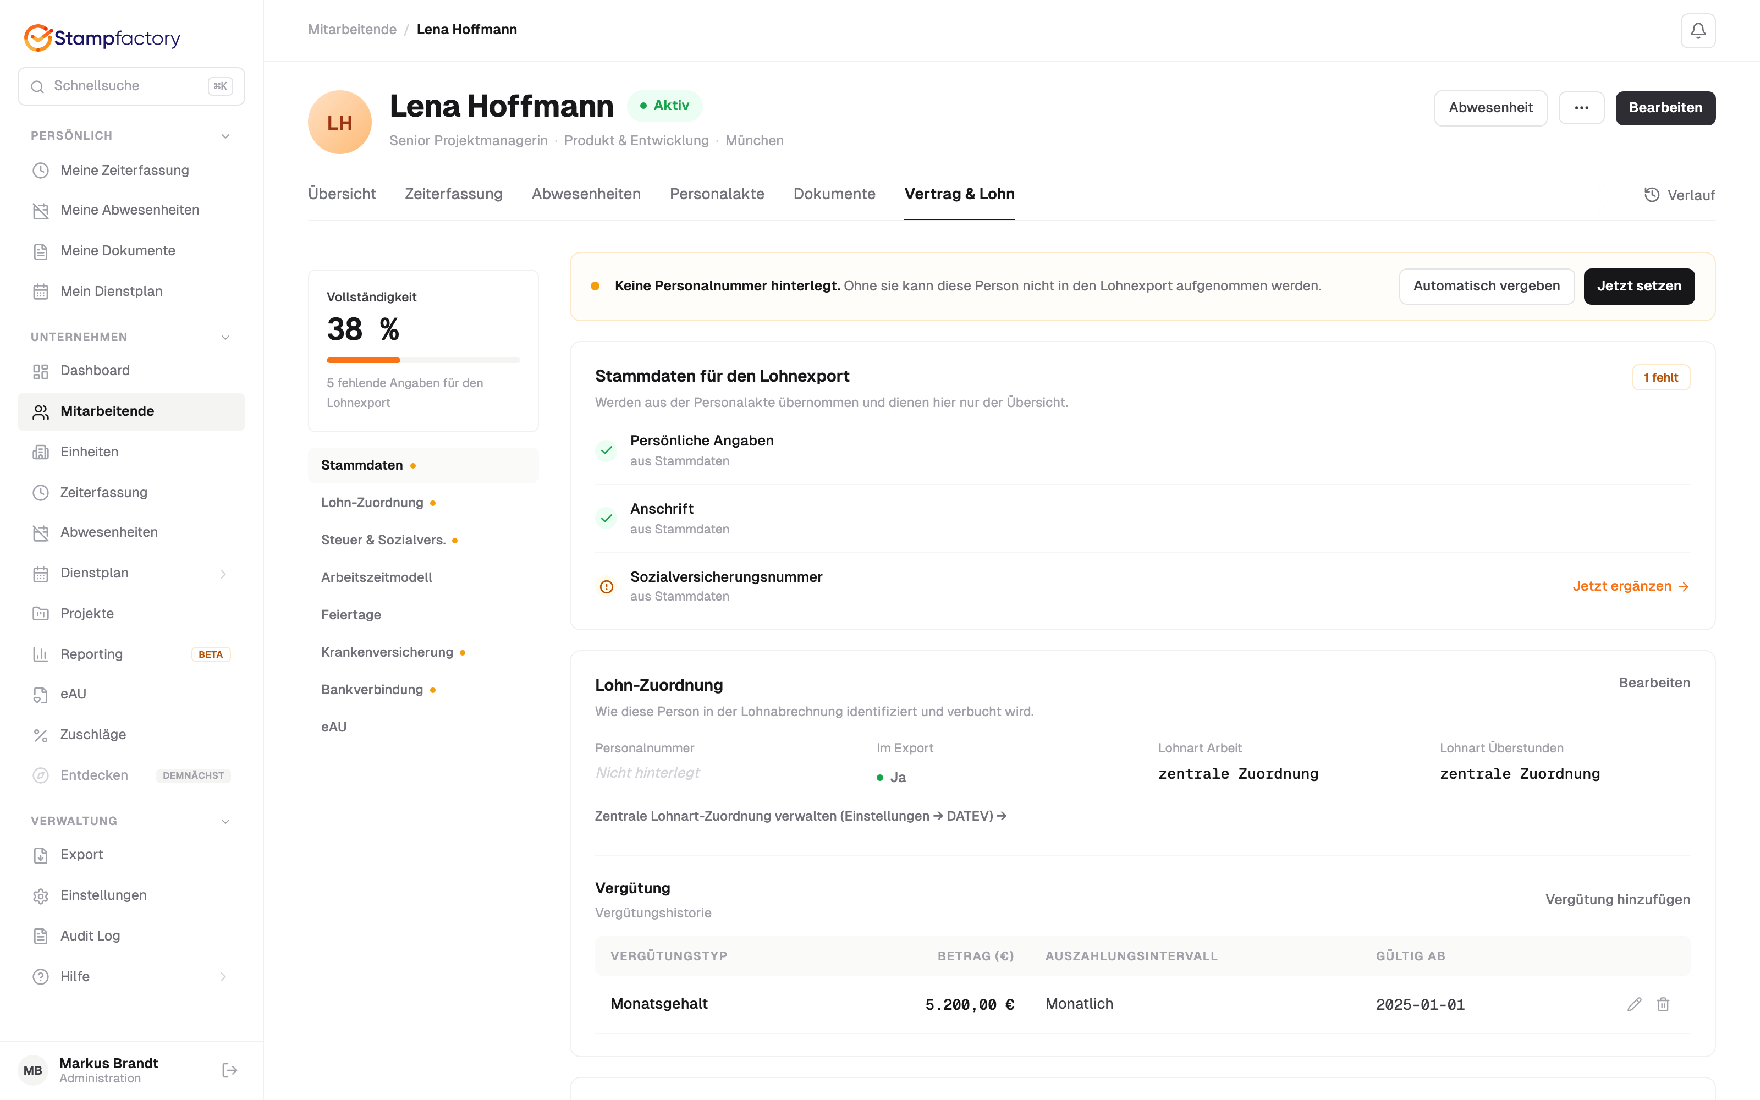Click the calendar-off icon beside Meine Abwesenheiten
This screenshot has width=1760, height=1100.
click(41, 210)
